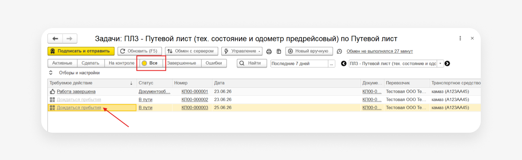Sort by Требуемое действие column header
The height and width of the screenshot is (160, 522).
point(92,83)
